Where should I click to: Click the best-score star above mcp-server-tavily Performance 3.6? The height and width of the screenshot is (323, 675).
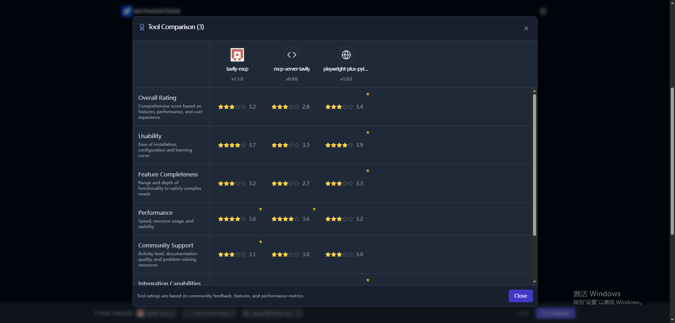(314, 209)
